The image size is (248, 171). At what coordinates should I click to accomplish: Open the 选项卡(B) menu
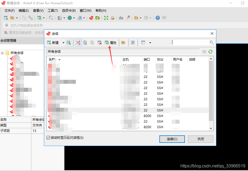point(69,11)
